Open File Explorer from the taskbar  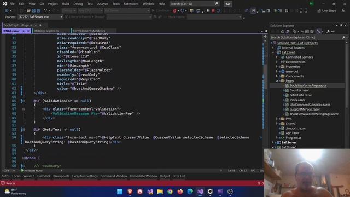pos(160,192)
